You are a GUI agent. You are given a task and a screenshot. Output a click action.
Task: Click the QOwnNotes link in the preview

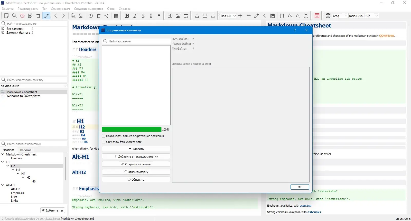point(387,36)
